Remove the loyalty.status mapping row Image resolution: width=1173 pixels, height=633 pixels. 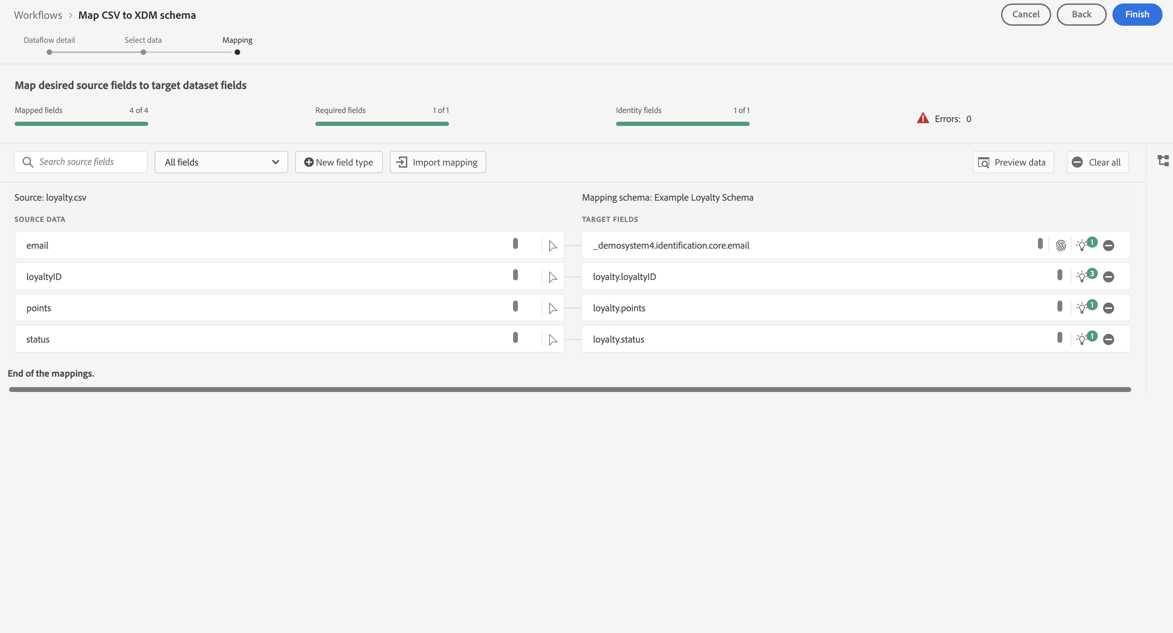(x=1109, y=339)
